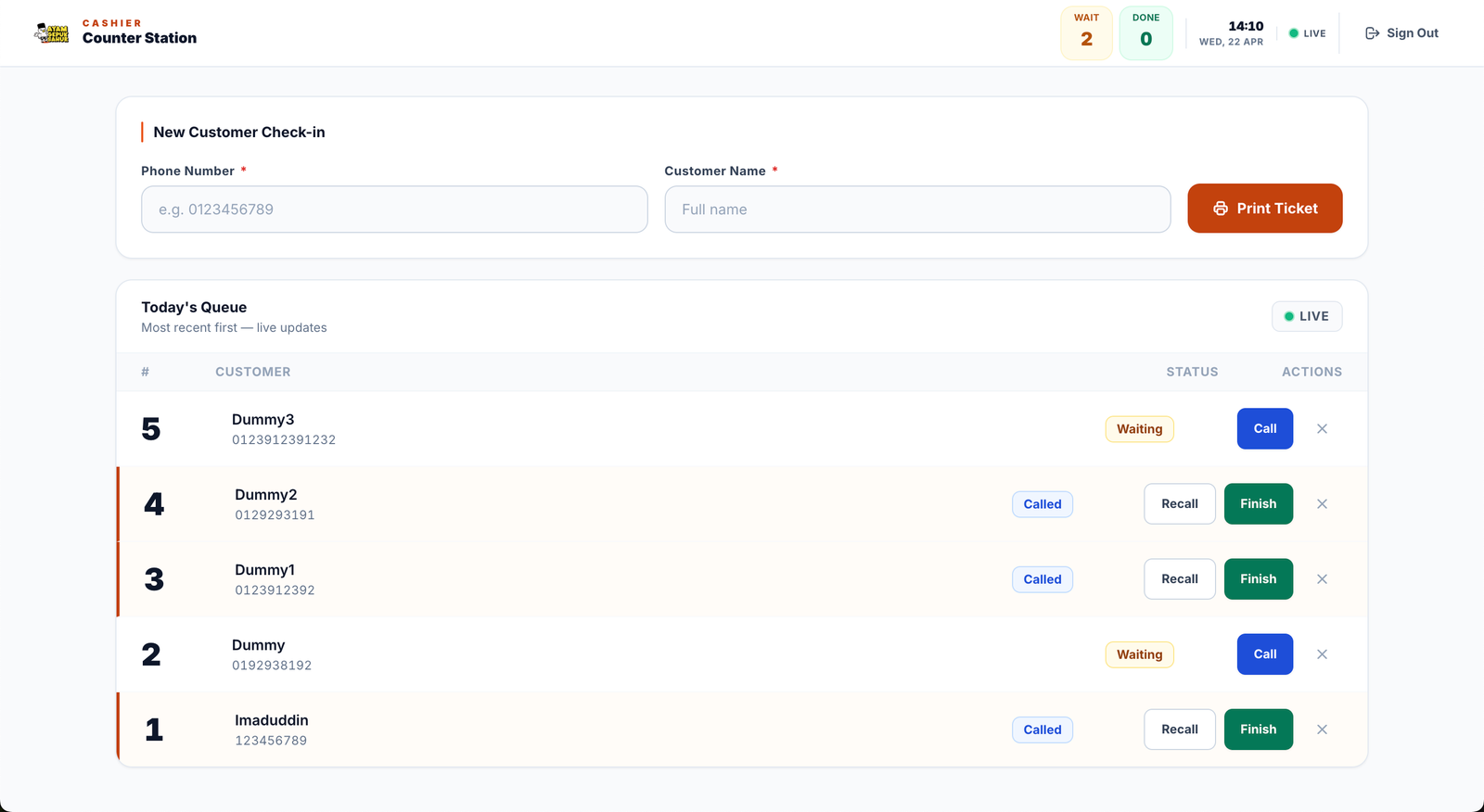Viewport: 1484px width, 812px height.
Task: Click the Print Ticket button
Action: click(1264, 209)
